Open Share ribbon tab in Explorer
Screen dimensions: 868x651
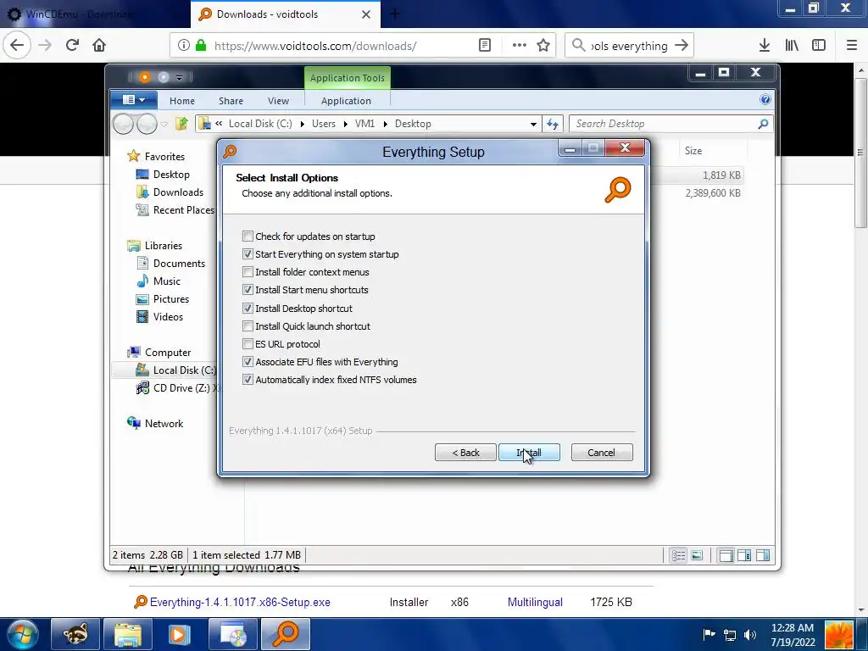click(231, 101)
